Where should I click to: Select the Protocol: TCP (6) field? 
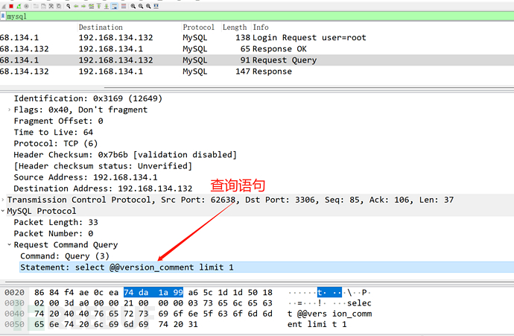(56, 143)
